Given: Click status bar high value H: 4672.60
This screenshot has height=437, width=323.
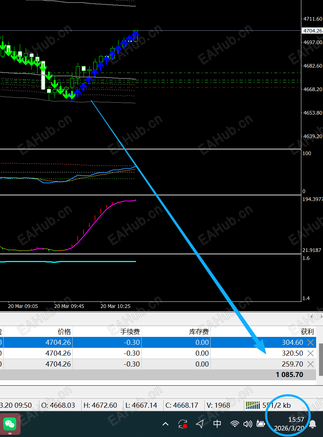Looking at the screenshot, I should [x=100, y=405].
